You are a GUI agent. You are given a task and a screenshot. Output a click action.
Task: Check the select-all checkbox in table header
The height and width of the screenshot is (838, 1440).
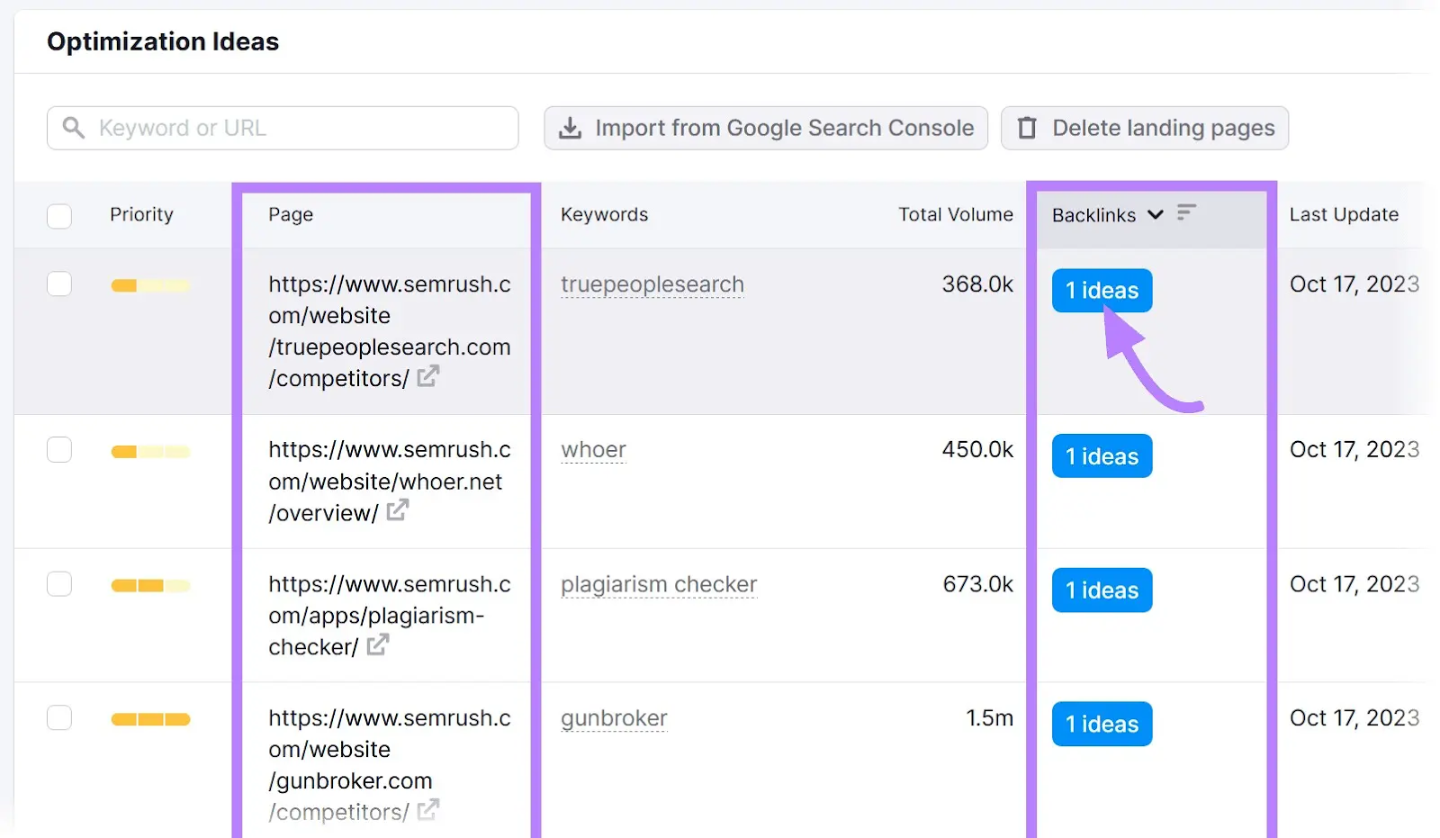tap(58, 216)
